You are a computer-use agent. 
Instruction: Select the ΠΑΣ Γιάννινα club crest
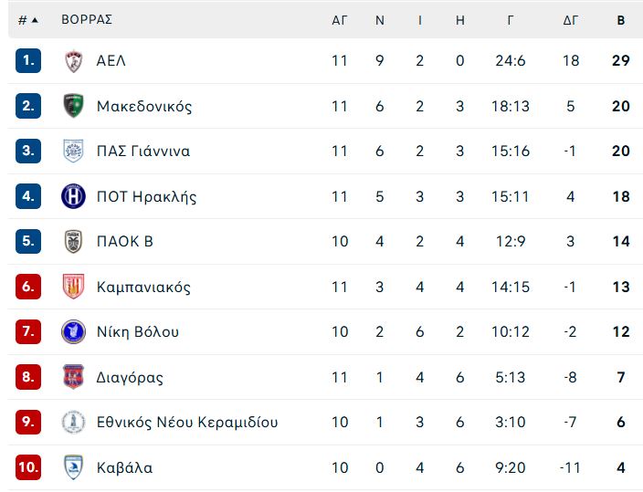coord(74,151)
